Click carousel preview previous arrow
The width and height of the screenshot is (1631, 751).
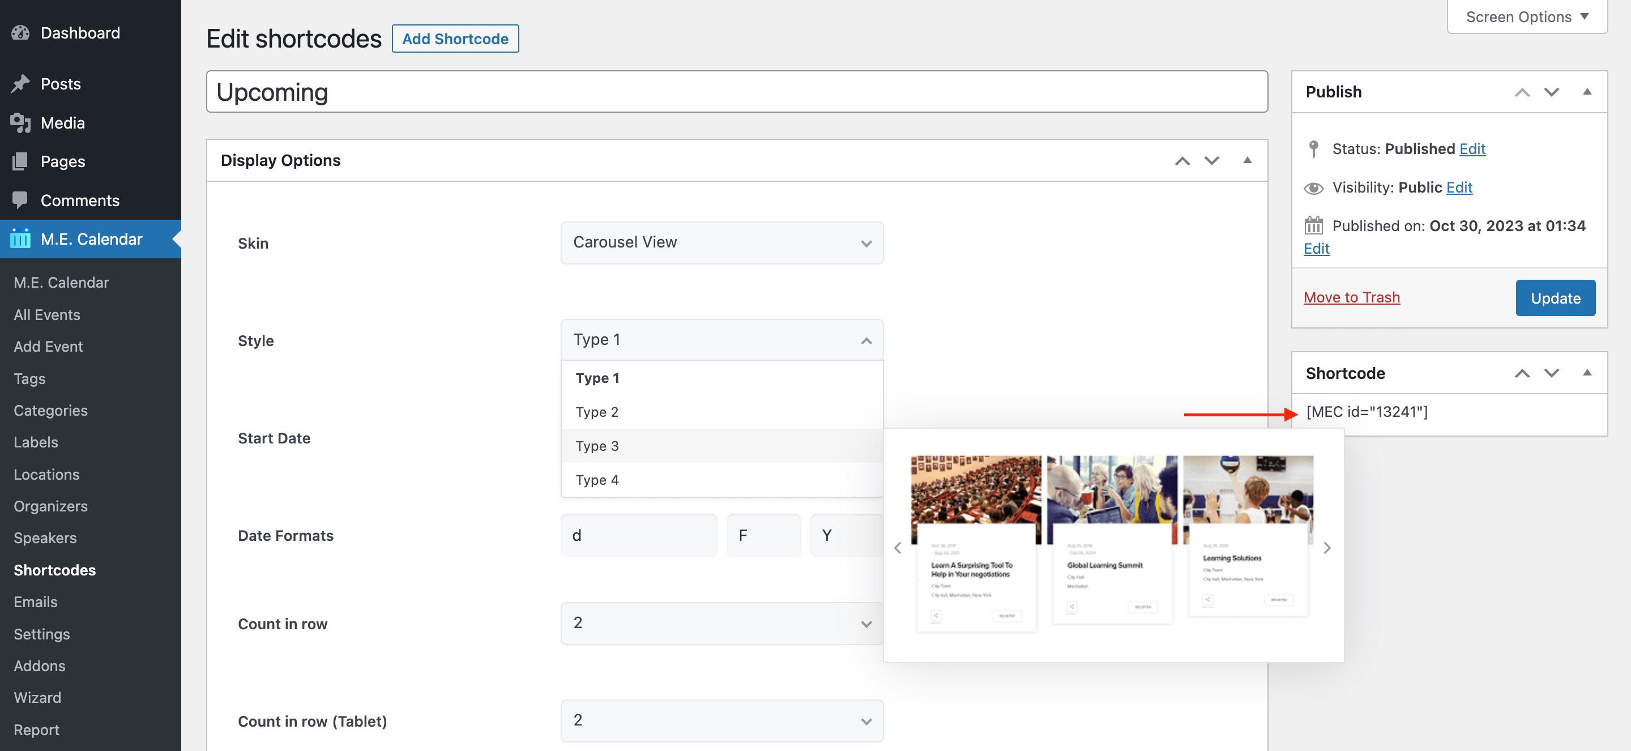pos(897,548)
